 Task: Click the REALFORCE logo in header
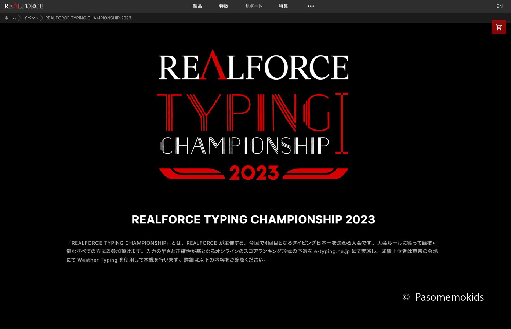pyautogui.click(x=24, y=6)
